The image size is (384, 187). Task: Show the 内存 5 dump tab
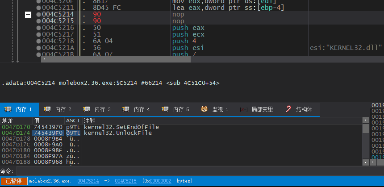coord(176,109)
